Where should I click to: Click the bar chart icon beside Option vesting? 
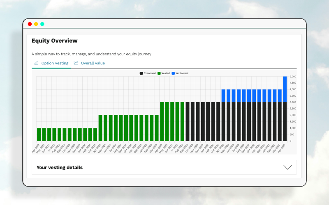tap(36, 63)
